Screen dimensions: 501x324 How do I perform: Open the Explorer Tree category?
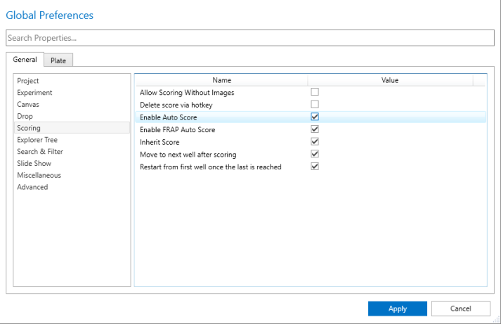[72, 140]
